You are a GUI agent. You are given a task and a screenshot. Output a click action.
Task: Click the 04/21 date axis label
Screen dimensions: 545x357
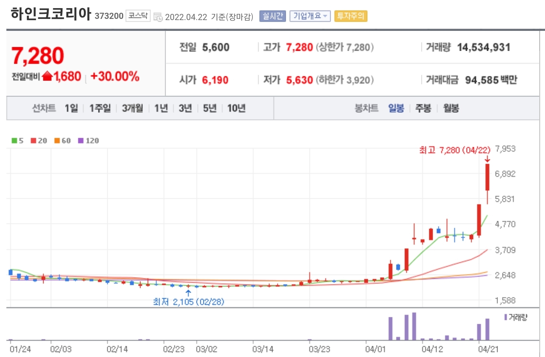click(x=488, y=349)
